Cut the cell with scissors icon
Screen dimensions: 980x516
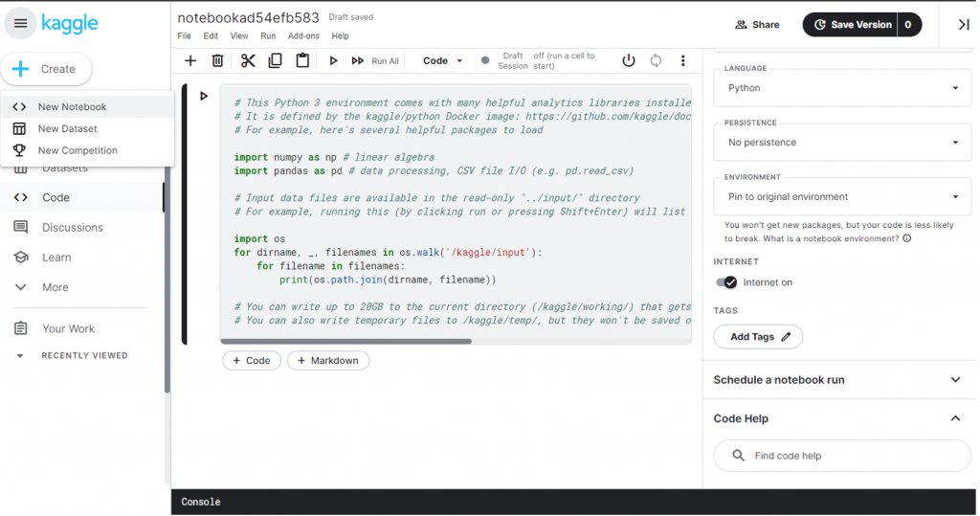click(248, 60)
